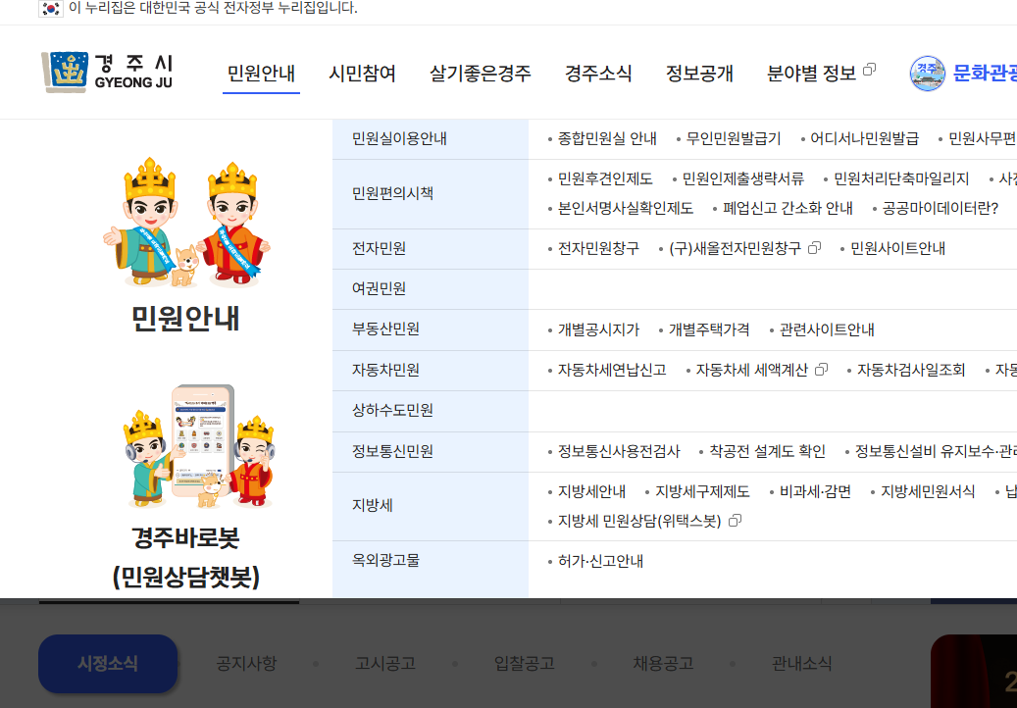Open the external-link icon beside 자동차세 세액계산

point(822,368)
